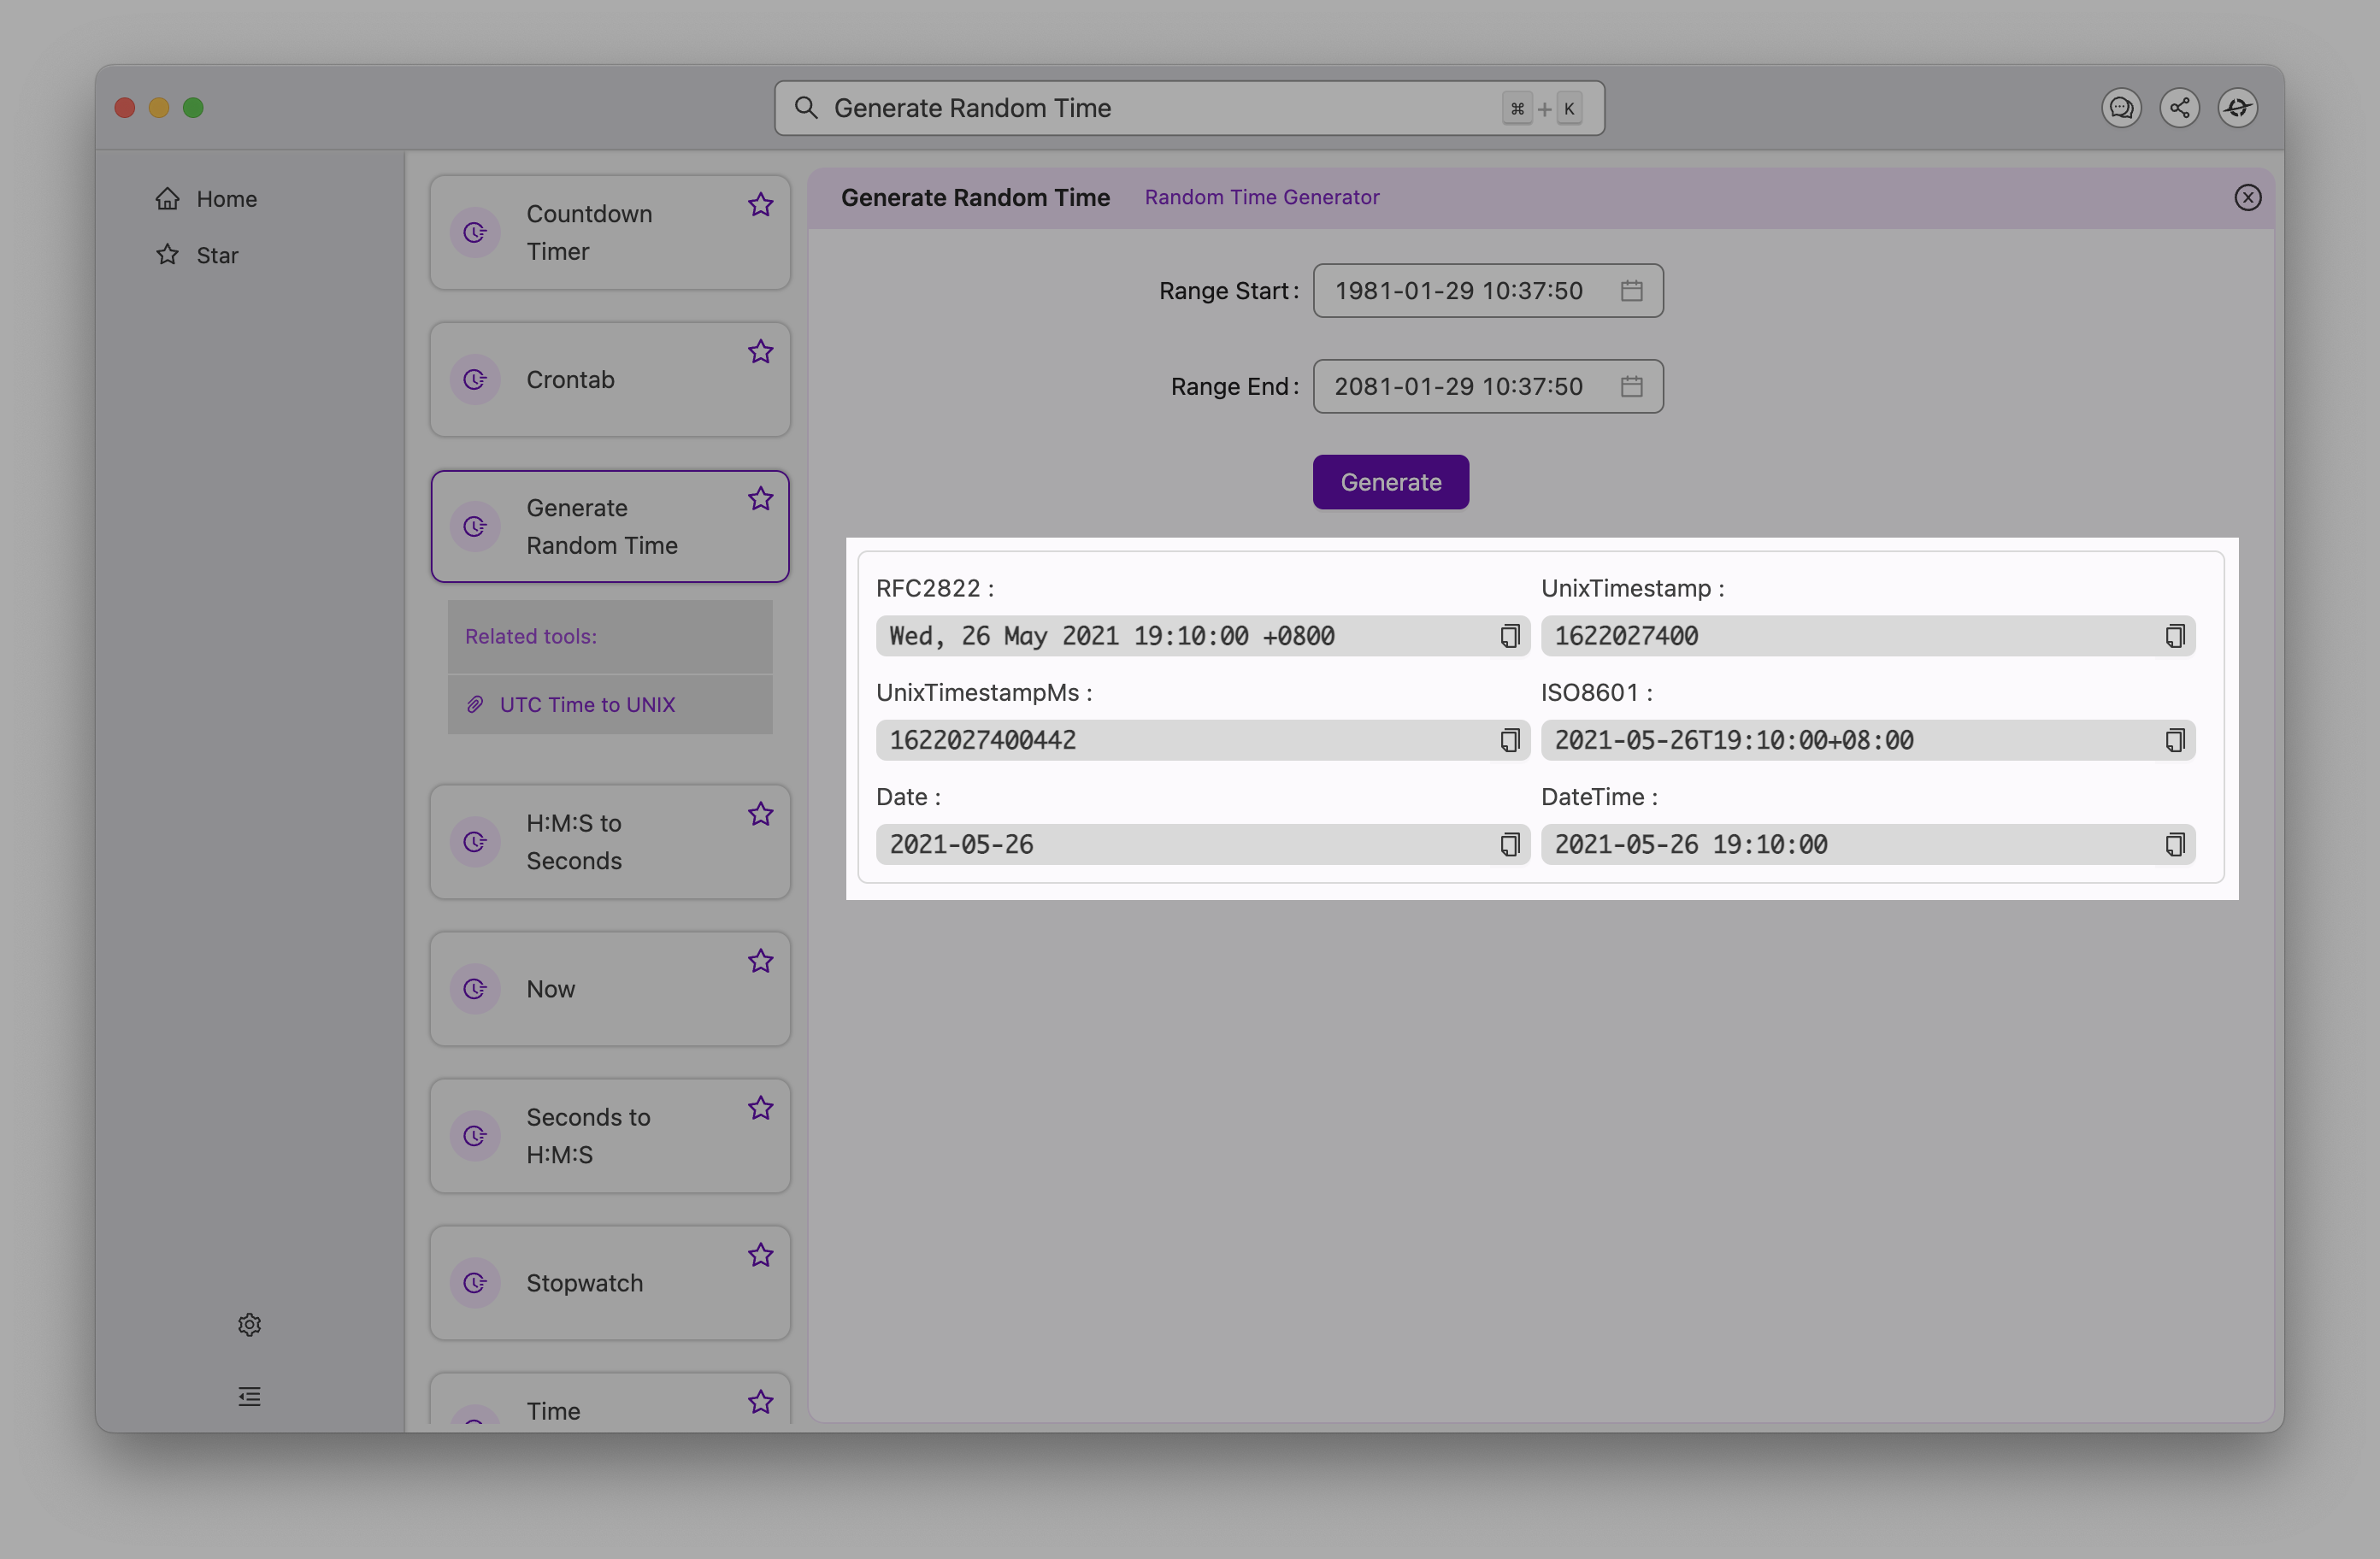This screenshot has width=2380, height=1559.
Task: Copy the RFC2822 value
Action: coord(1510,636)
